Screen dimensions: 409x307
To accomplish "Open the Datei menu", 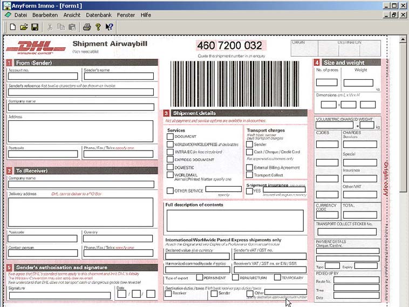I will pos(21,15).
